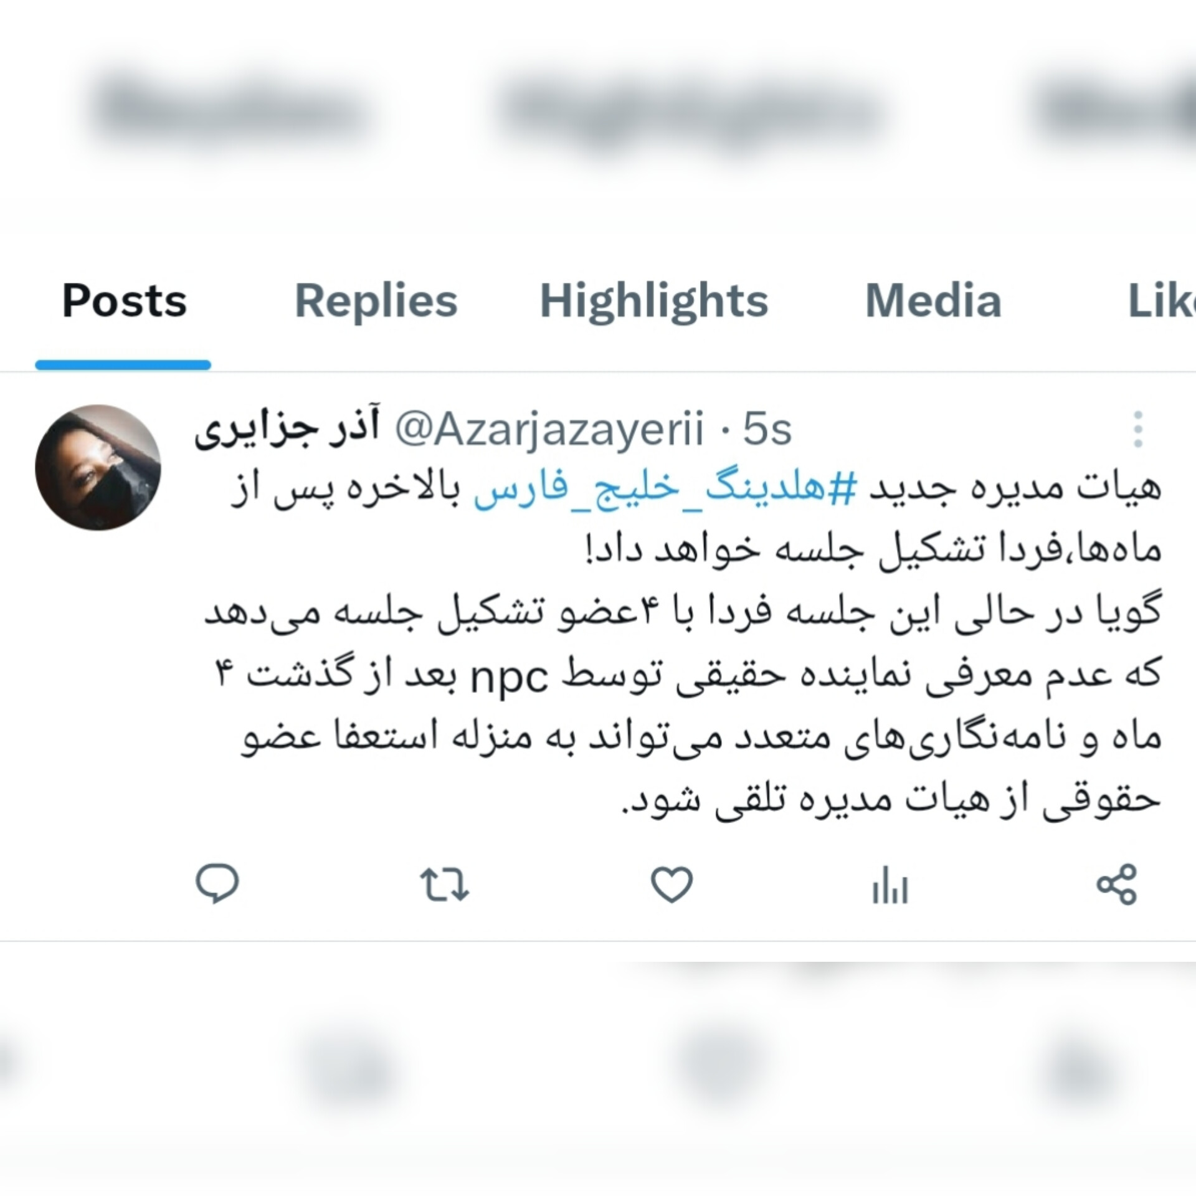1196x1196 pixels.
Task: Tap the share icon under the tweet
Action: [1117, 884]
